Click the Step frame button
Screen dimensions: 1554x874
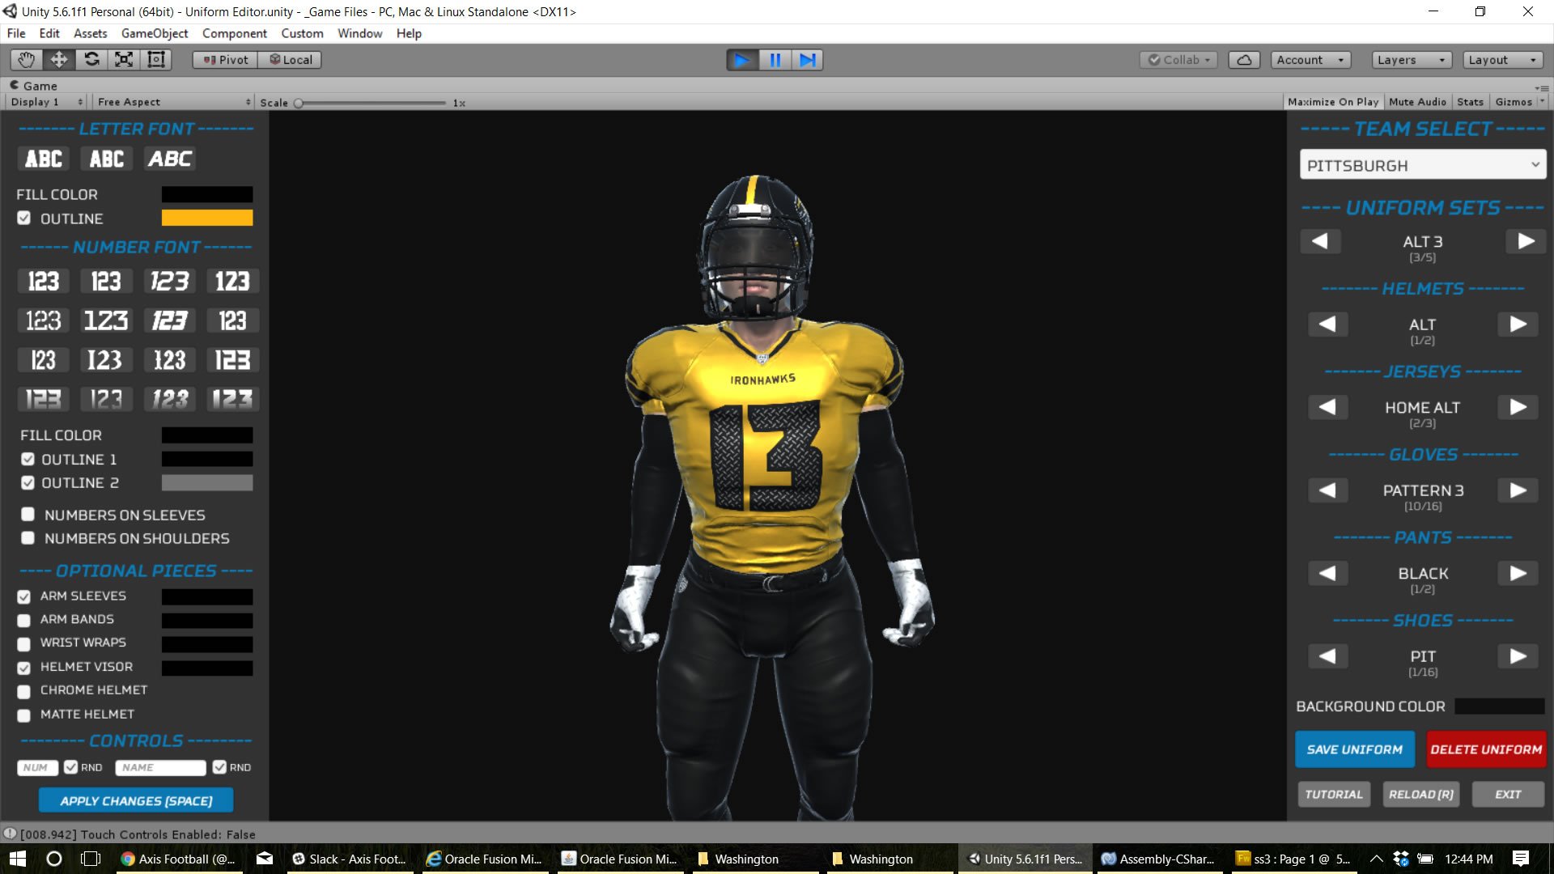[807, 60]
